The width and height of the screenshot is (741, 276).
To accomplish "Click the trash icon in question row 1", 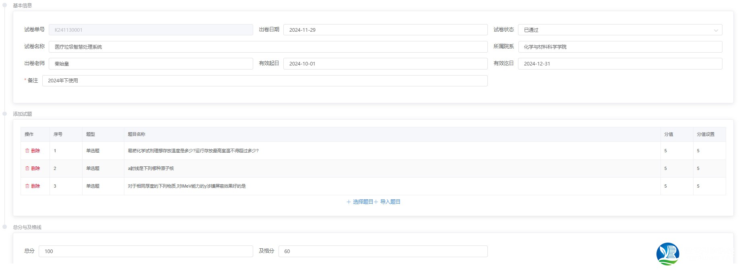I will point(27,151).
